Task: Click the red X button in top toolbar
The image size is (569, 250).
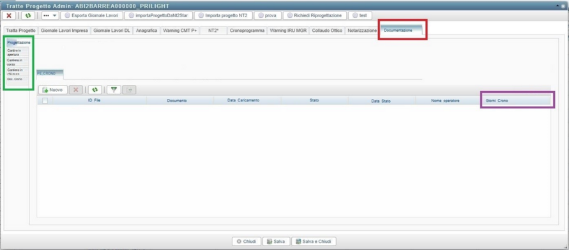Action: pos(9,15)
